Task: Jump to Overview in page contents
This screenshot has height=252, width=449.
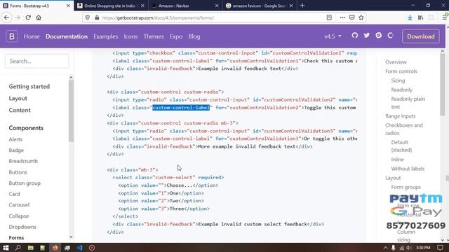Action: click(396, 62)
